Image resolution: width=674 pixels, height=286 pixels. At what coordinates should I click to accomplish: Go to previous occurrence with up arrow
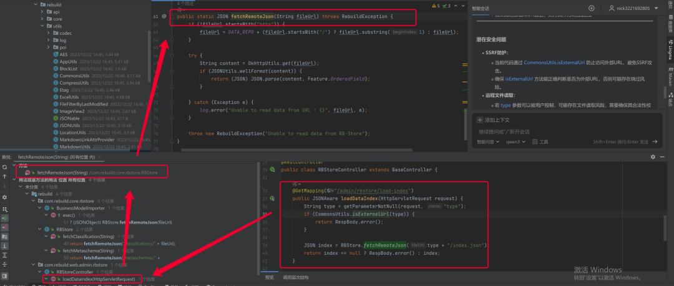click(5, 176)
